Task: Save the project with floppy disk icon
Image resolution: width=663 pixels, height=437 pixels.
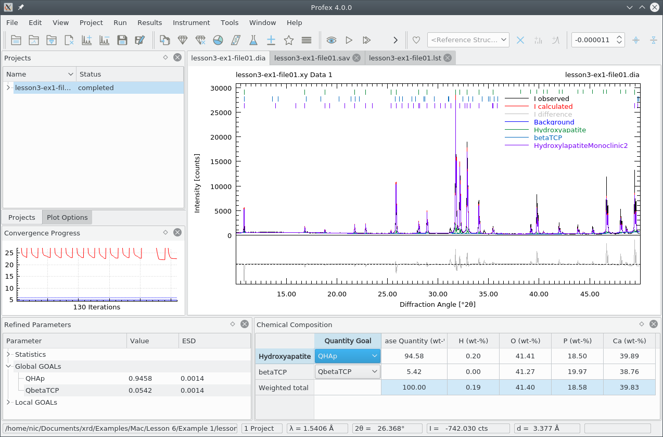Action: (122, 40)
